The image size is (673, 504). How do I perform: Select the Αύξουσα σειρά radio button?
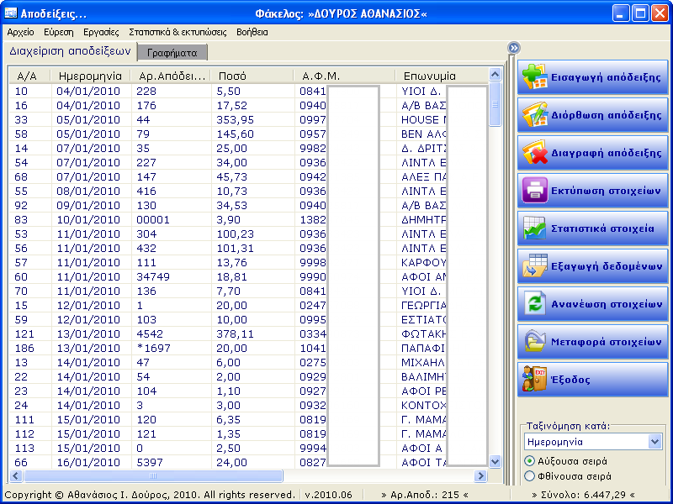point(530,461)
